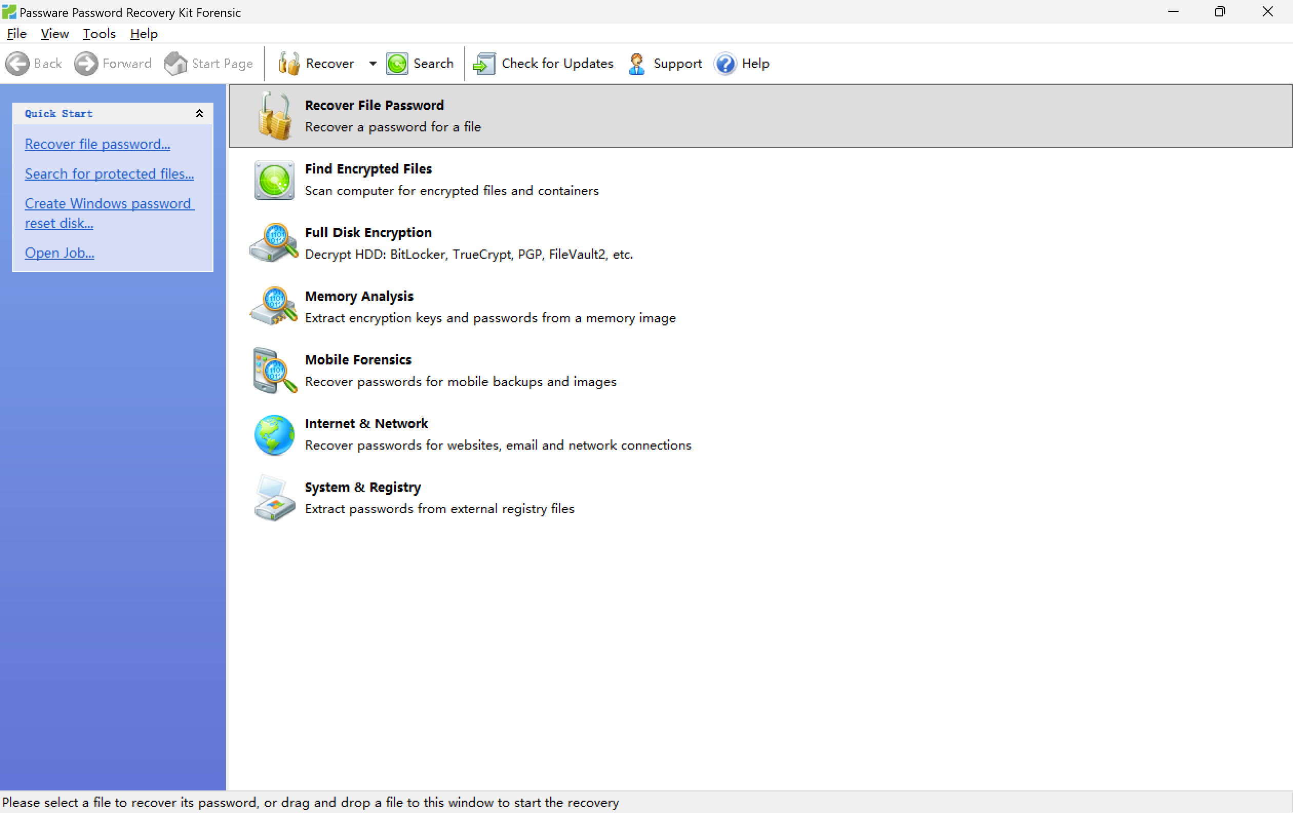Click Search for protected files link
The height and width of the screenshot is (813, 1293).
[109, 173]
